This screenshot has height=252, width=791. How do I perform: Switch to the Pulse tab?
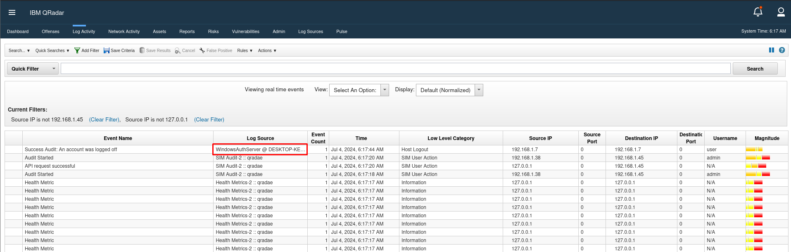(342, 31)
